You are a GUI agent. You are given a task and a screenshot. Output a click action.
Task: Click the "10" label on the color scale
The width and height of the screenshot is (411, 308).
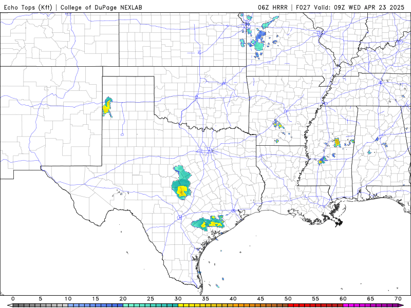pyautogui.click(x=68, y=299)
